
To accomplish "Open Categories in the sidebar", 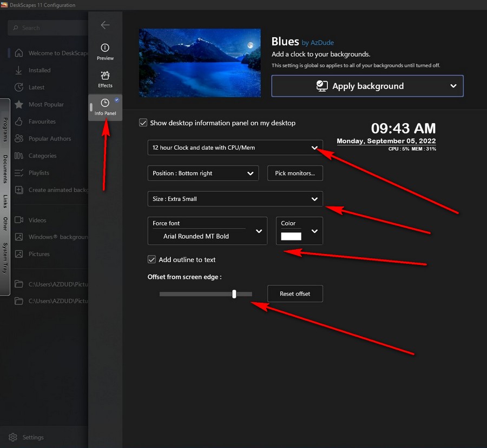I will click(43, 156).
